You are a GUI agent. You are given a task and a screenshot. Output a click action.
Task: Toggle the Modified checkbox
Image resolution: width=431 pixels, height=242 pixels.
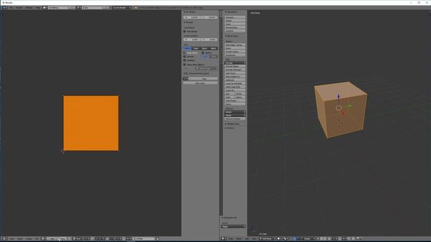[x=185, y=61]
